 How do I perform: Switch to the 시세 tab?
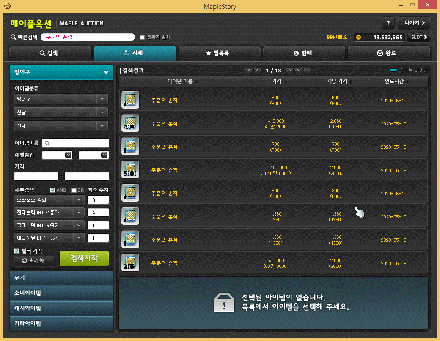[x=135, y=53]
